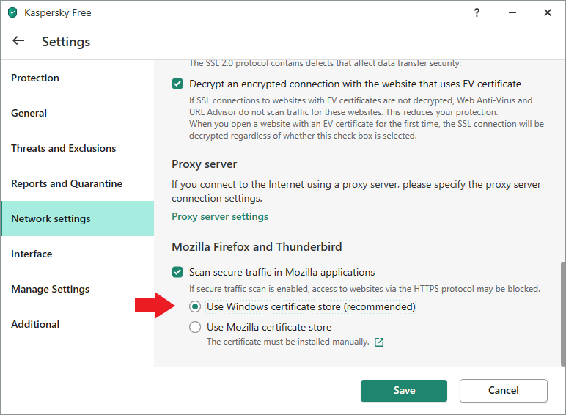Cancel the settings changes
Screen dimensions: 566x415
[x=504, y=391]
